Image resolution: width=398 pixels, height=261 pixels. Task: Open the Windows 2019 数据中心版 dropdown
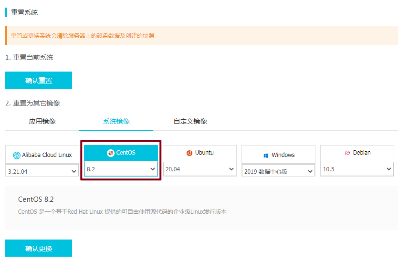278,171
